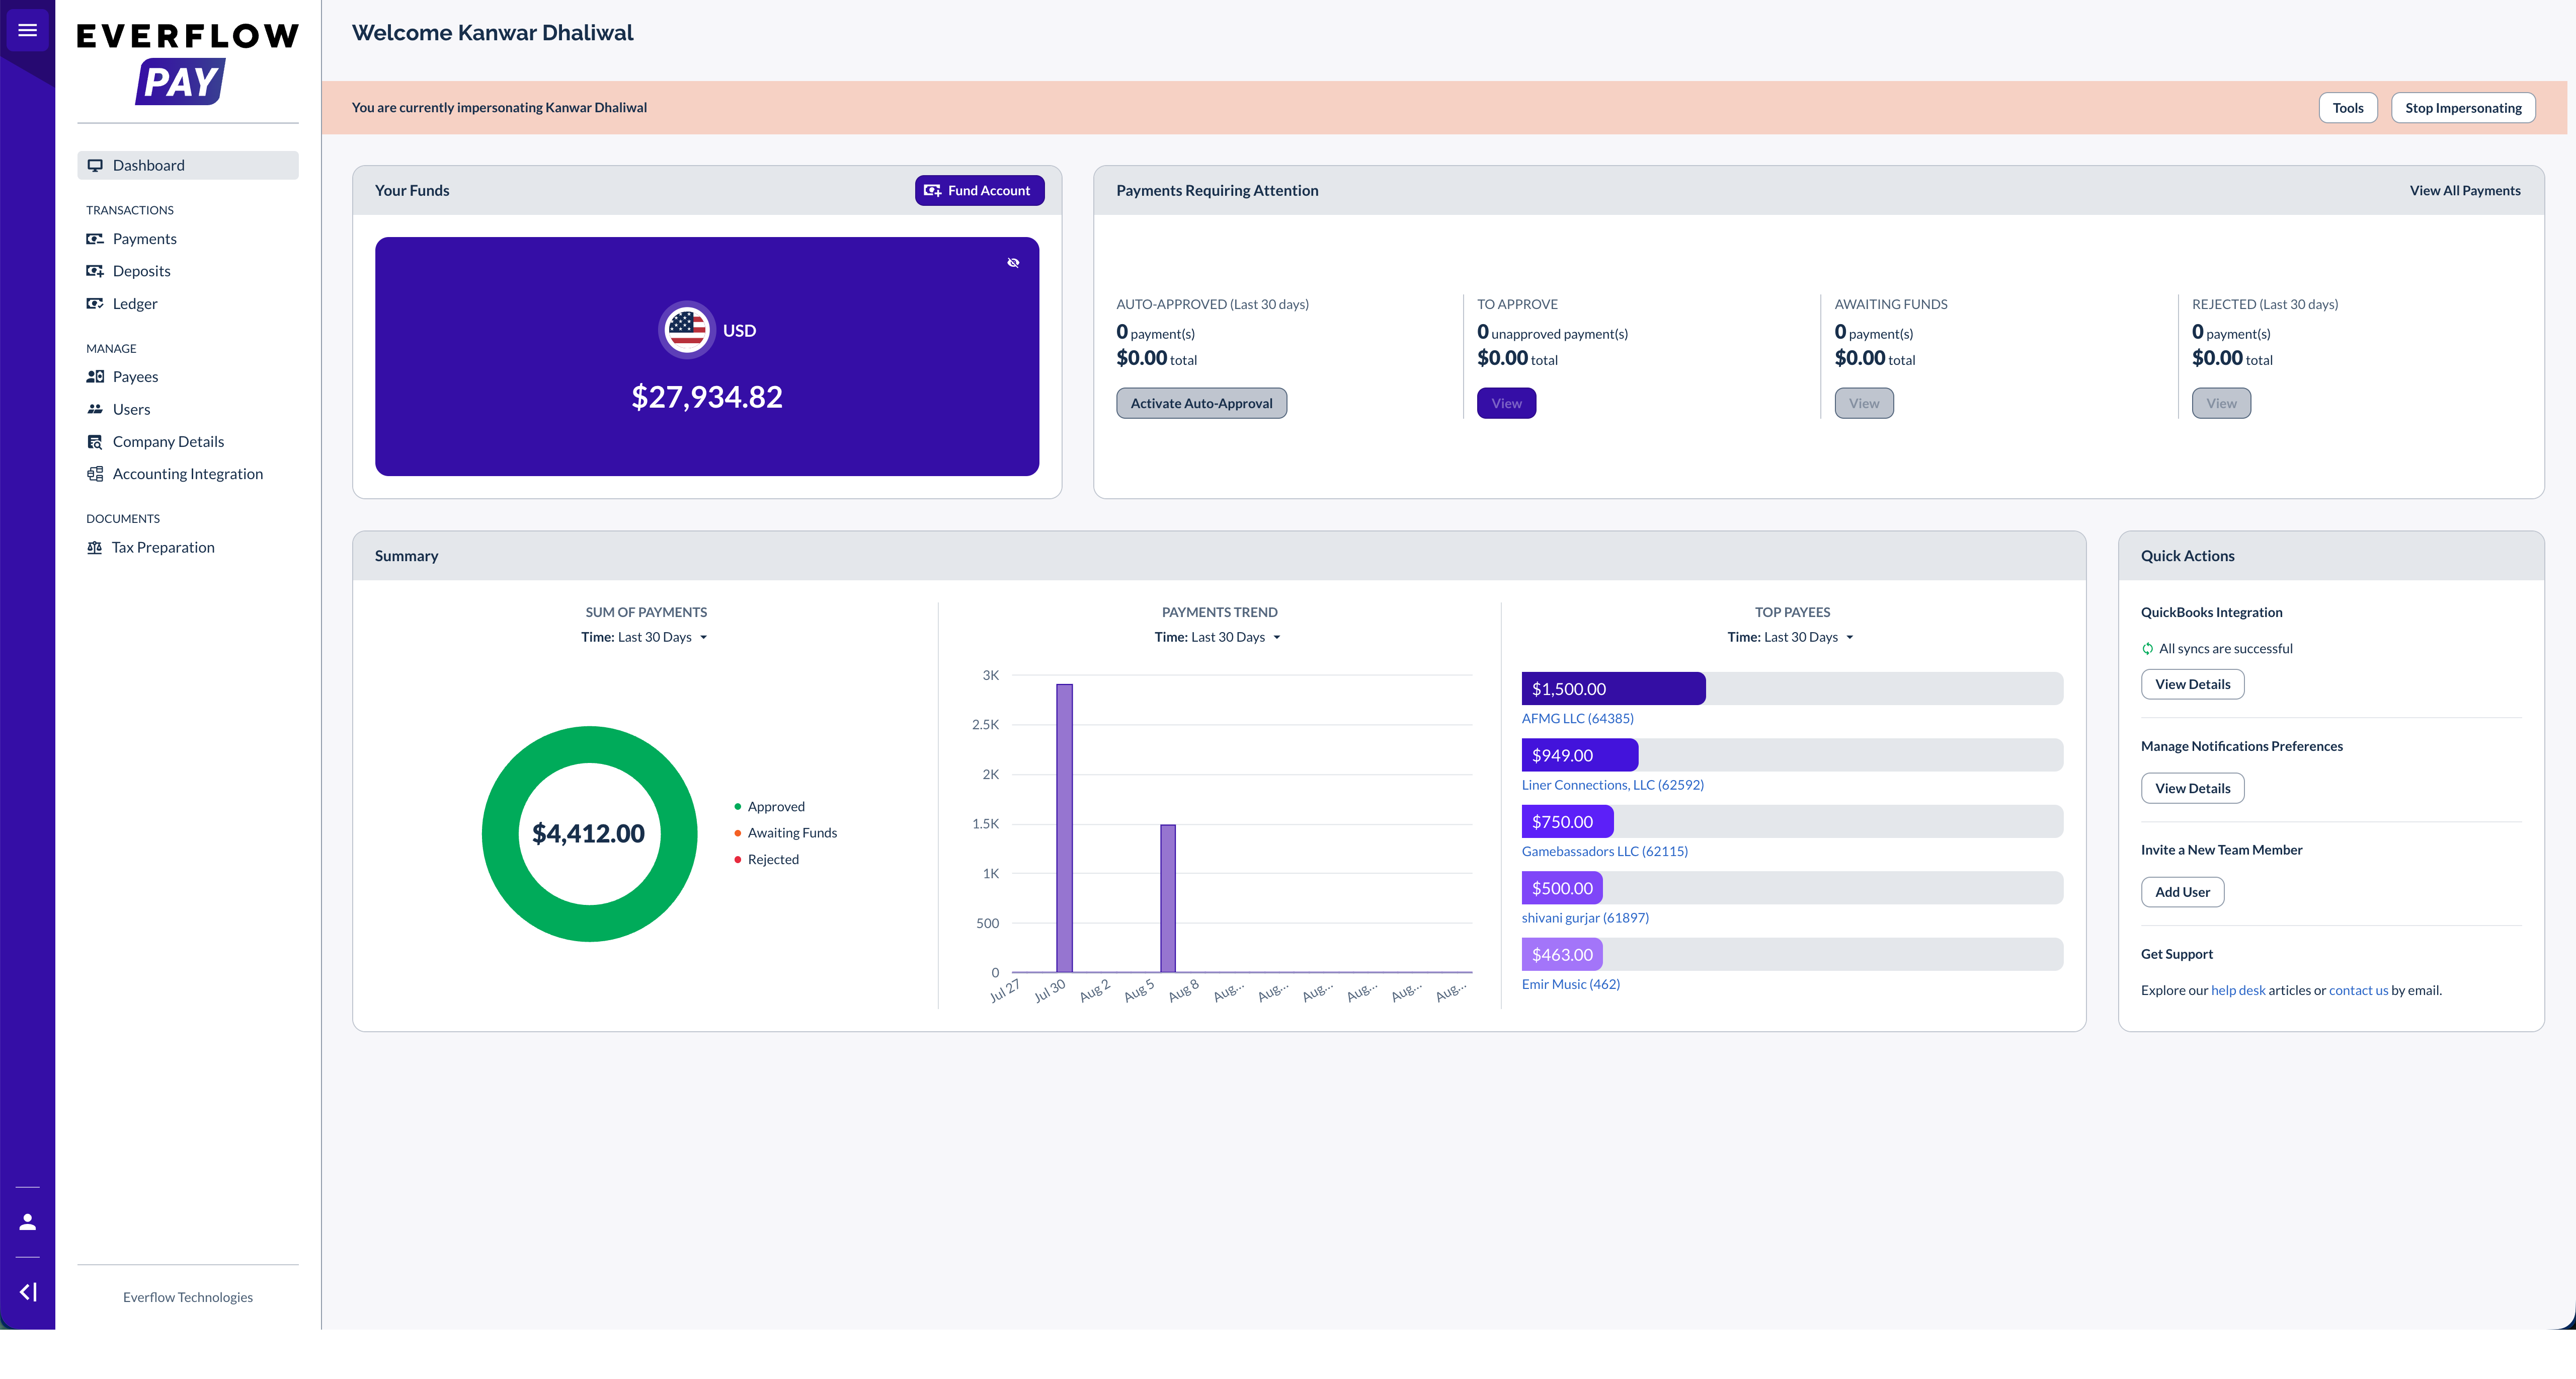This screenshot has height=1379, width=2576.
Task: Click the tallest bar near Jul 30
Action: point(1064,828)
